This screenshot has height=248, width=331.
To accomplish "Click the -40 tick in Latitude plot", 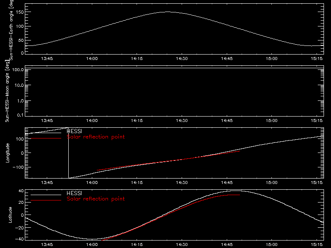I will click(x=19, y=239).
